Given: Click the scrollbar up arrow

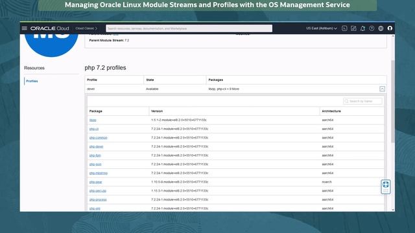Looking at the screenshot, I should [x=393, y=36].
